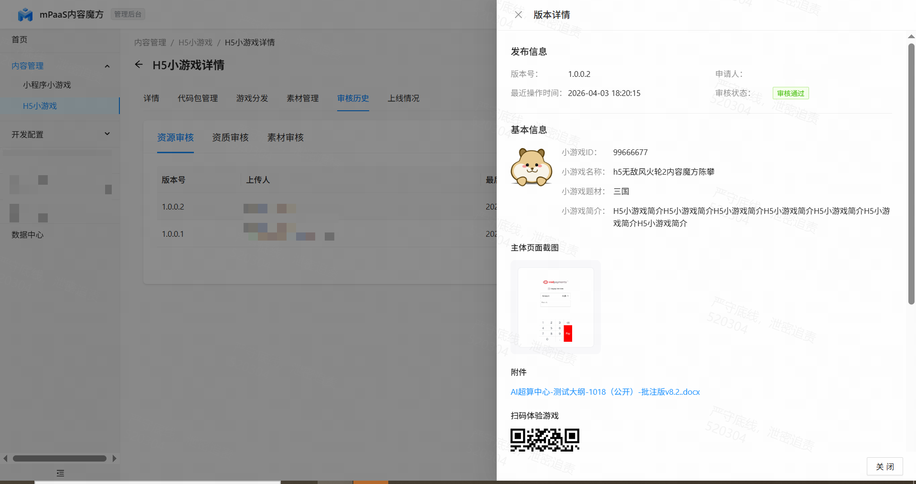Screen dimensions: 916x484
Task: Click the QR code for trying the game
Action: click(545, 440)
